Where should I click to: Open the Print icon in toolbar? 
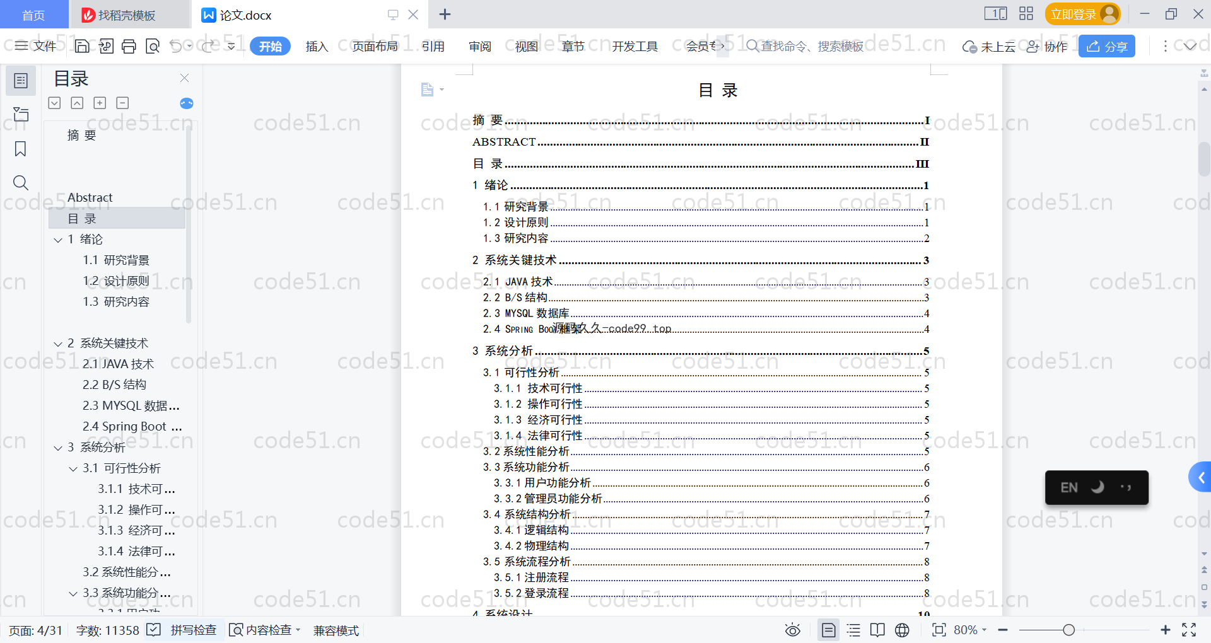129,46
